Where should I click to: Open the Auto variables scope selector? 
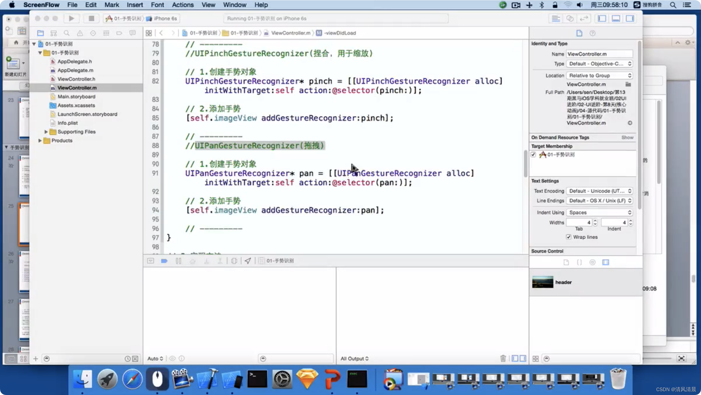pos(155,358)
